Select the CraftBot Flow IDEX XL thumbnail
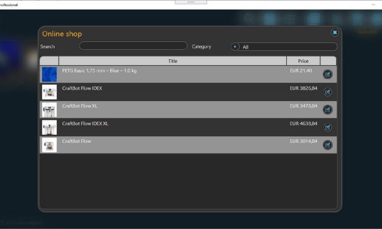 (49, 127)
